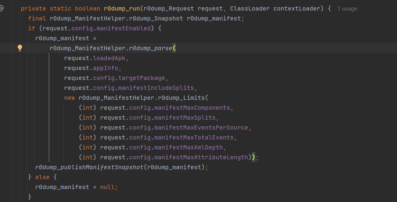Click the final keyword

(x=37, y=18)
